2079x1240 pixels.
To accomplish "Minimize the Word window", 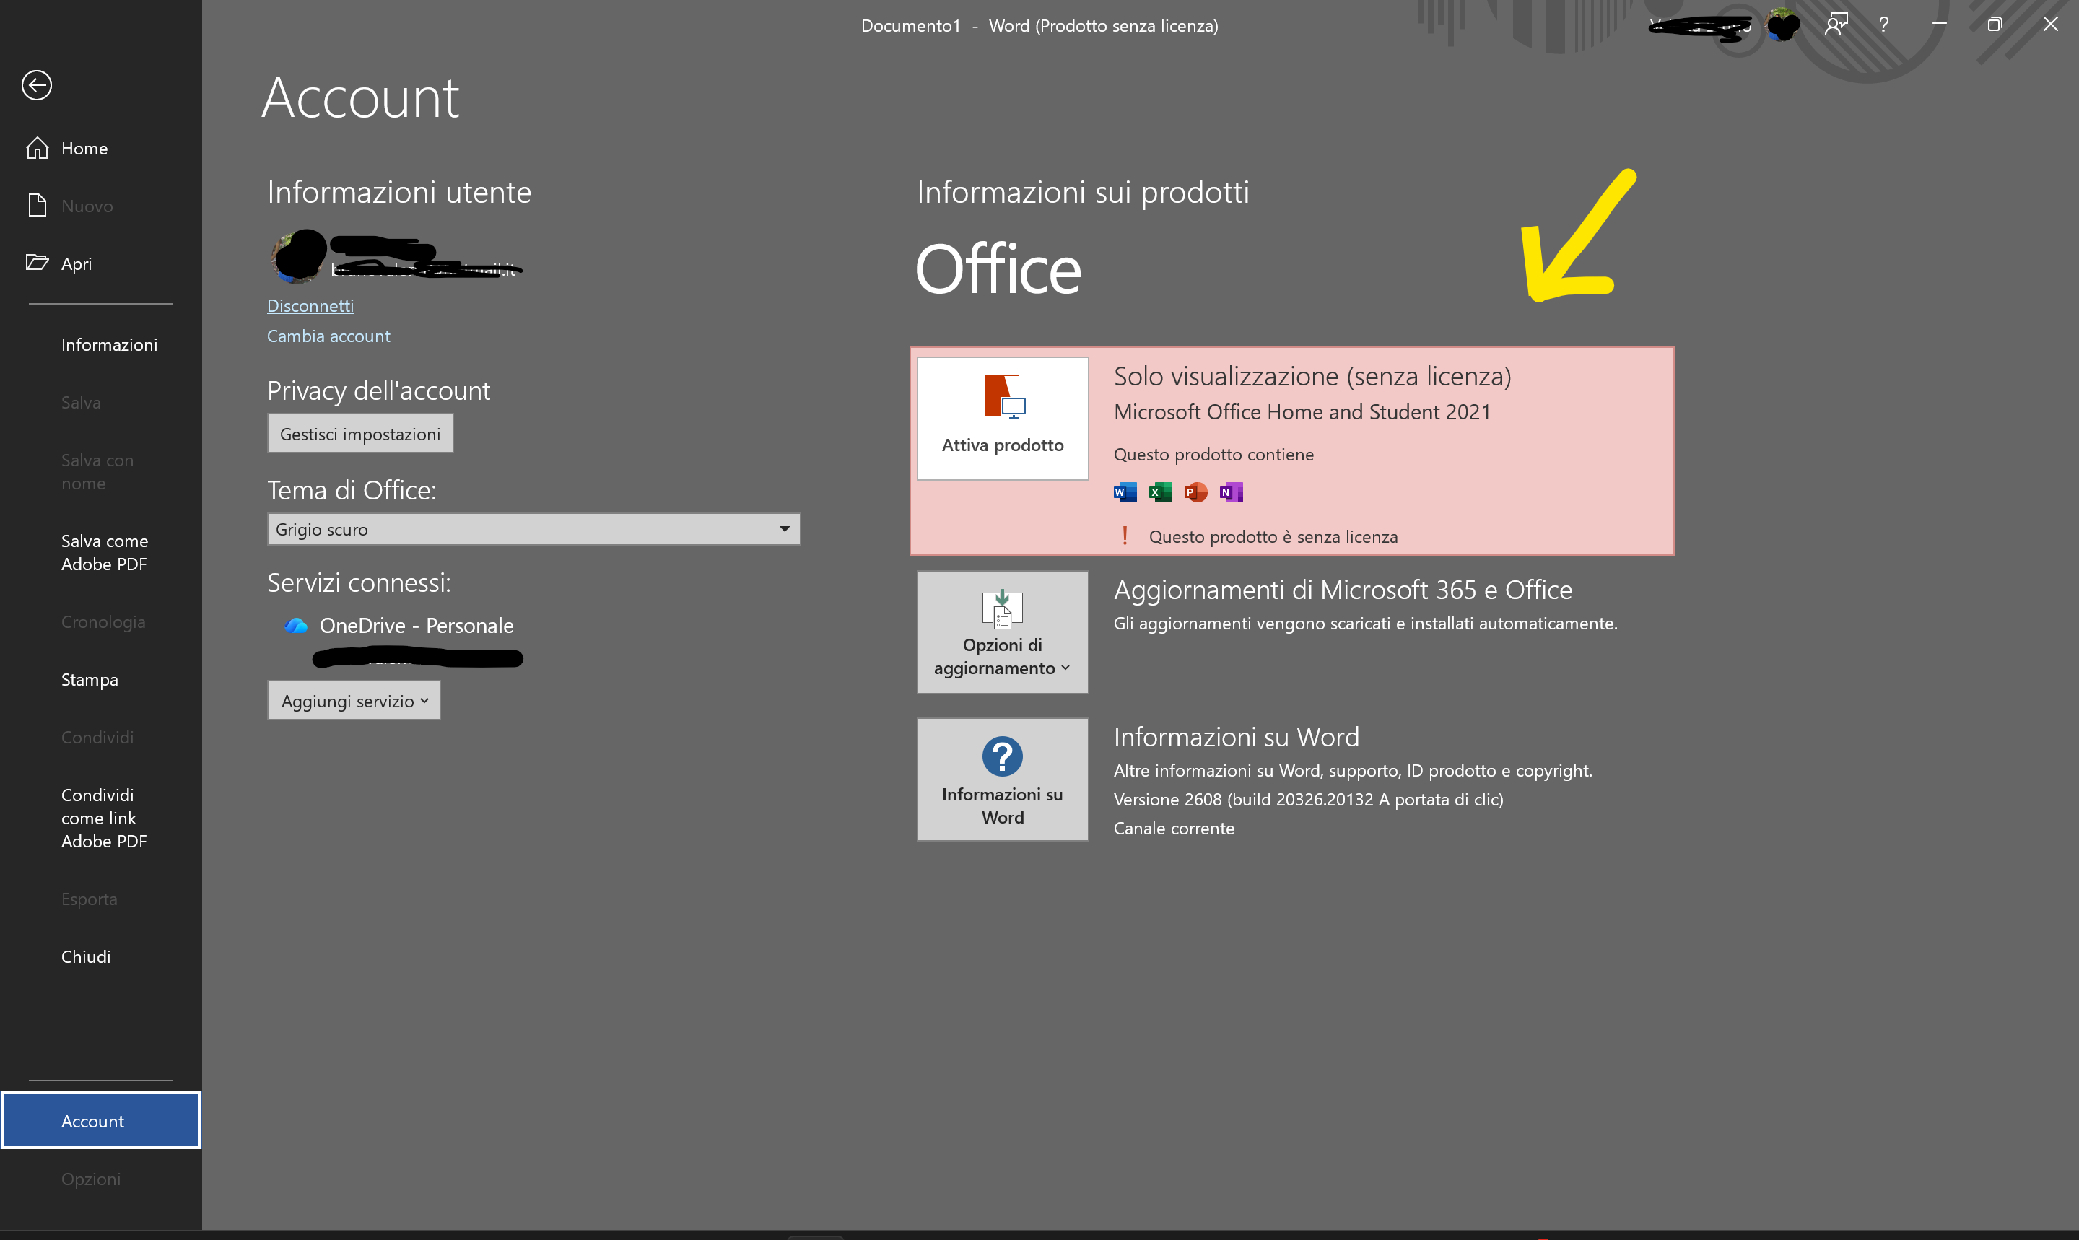I will click(x=1940, y=25).
